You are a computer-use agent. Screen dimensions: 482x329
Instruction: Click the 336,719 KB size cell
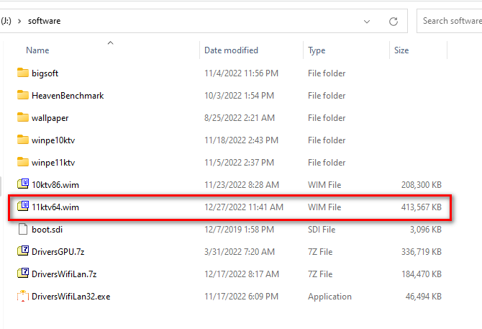(x=421, y=252)
